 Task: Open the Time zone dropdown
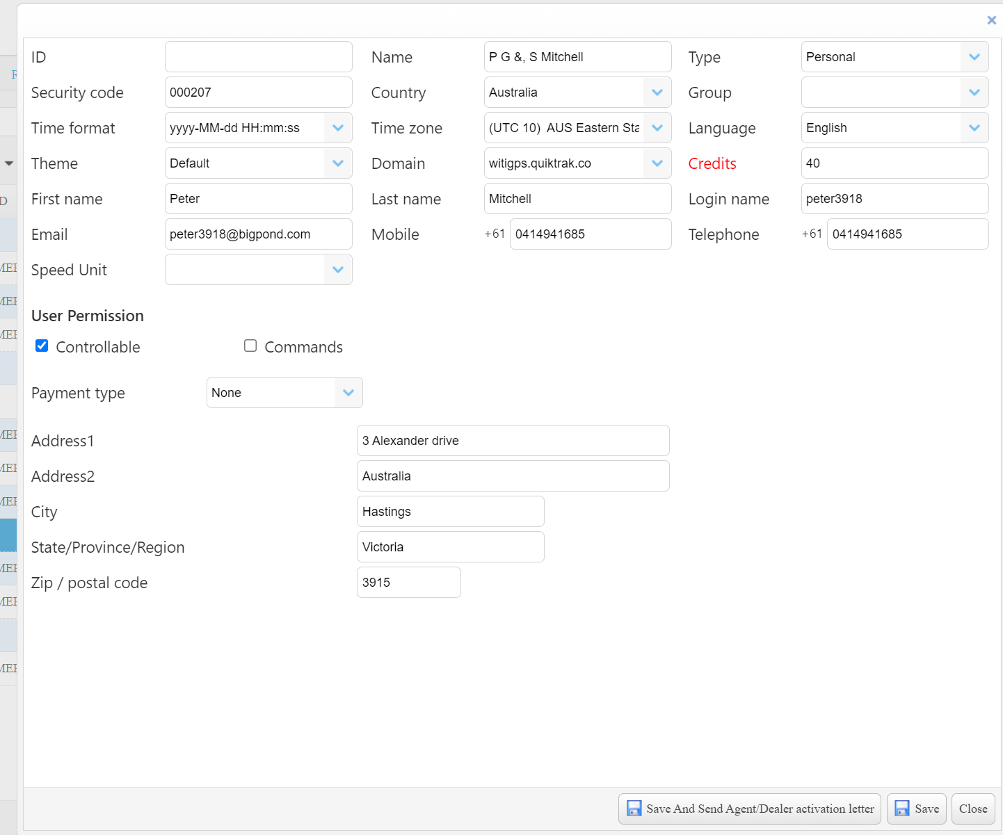(657, 128)
